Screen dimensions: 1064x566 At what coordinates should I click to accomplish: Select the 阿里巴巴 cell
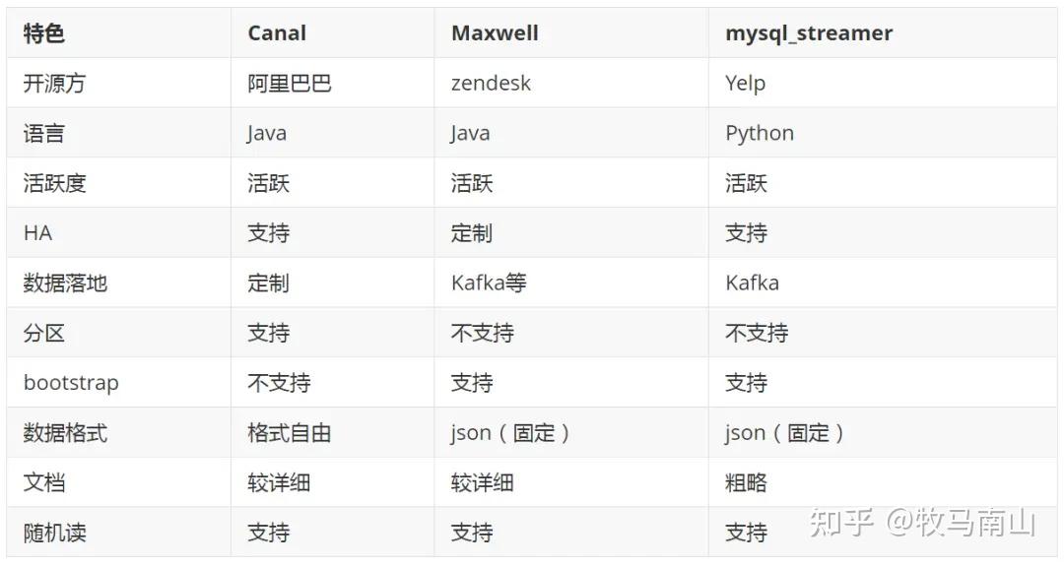pyautogui.click(x=290, y=83)
